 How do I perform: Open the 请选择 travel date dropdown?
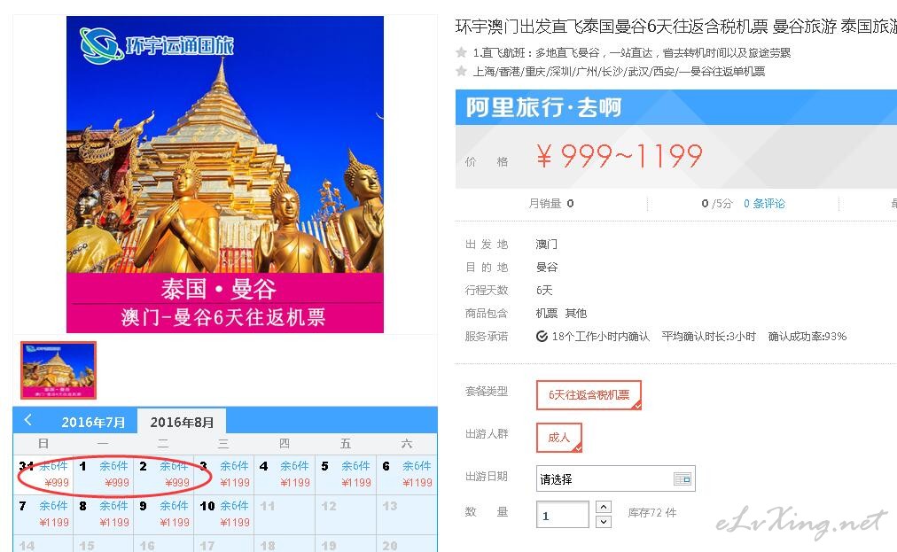click(615, 478)
